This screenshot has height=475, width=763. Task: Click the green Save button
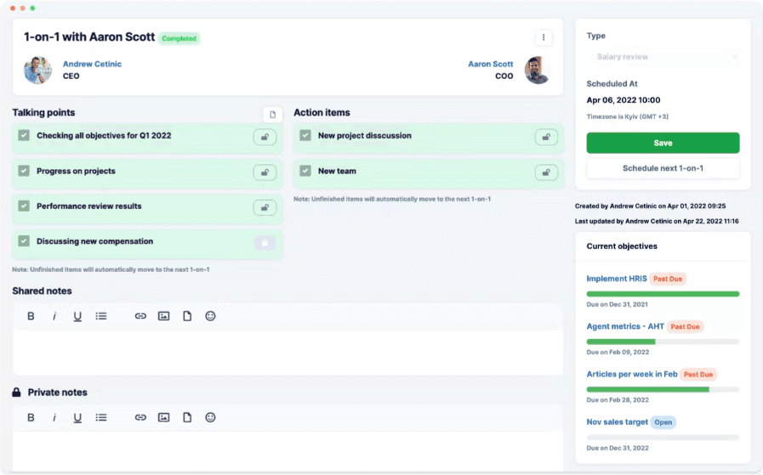point(663,143)
